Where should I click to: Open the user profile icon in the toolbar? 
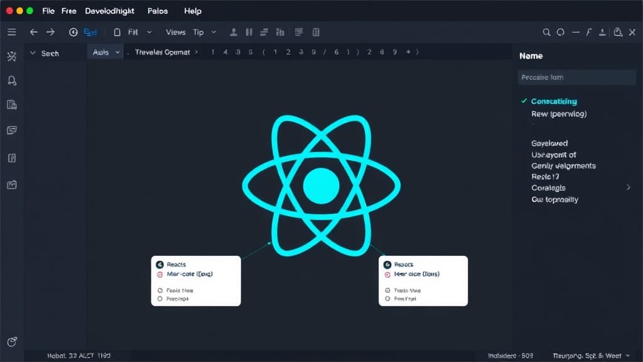233,31
